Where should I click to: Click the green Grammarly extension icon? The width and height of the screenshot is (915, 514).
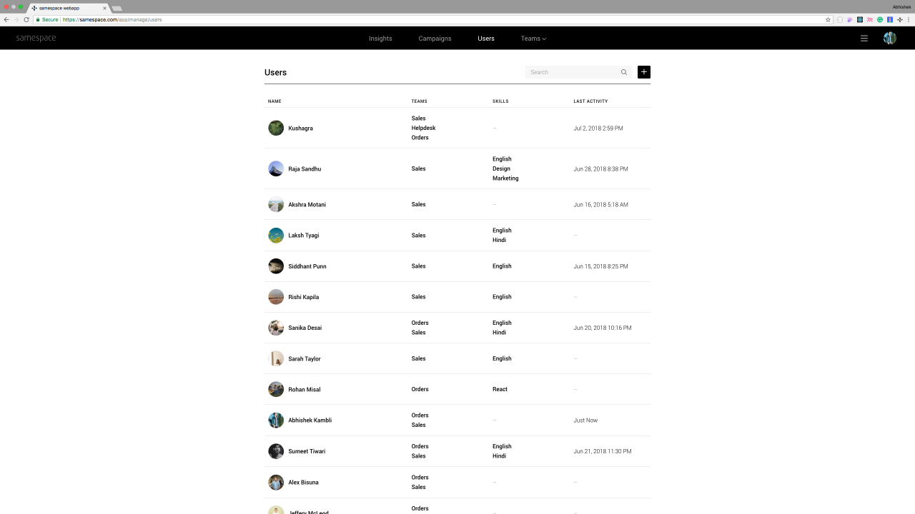point(880,20)
